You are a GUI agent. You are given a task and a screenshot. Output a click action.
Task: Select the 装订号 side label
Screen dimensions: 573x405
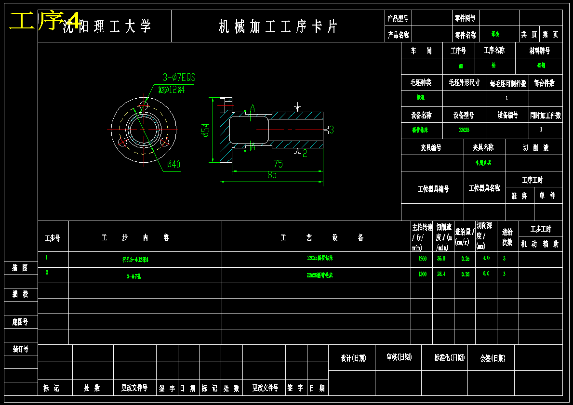coord(20,349)
